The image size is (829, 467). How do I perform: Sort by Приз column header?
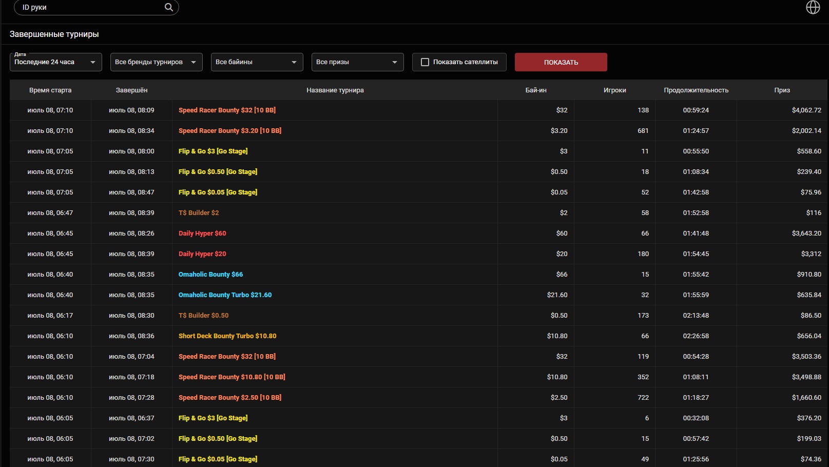coord(782,90)
